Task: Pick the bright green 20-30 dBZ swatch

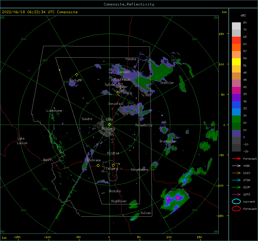Action: coord(236,119)
